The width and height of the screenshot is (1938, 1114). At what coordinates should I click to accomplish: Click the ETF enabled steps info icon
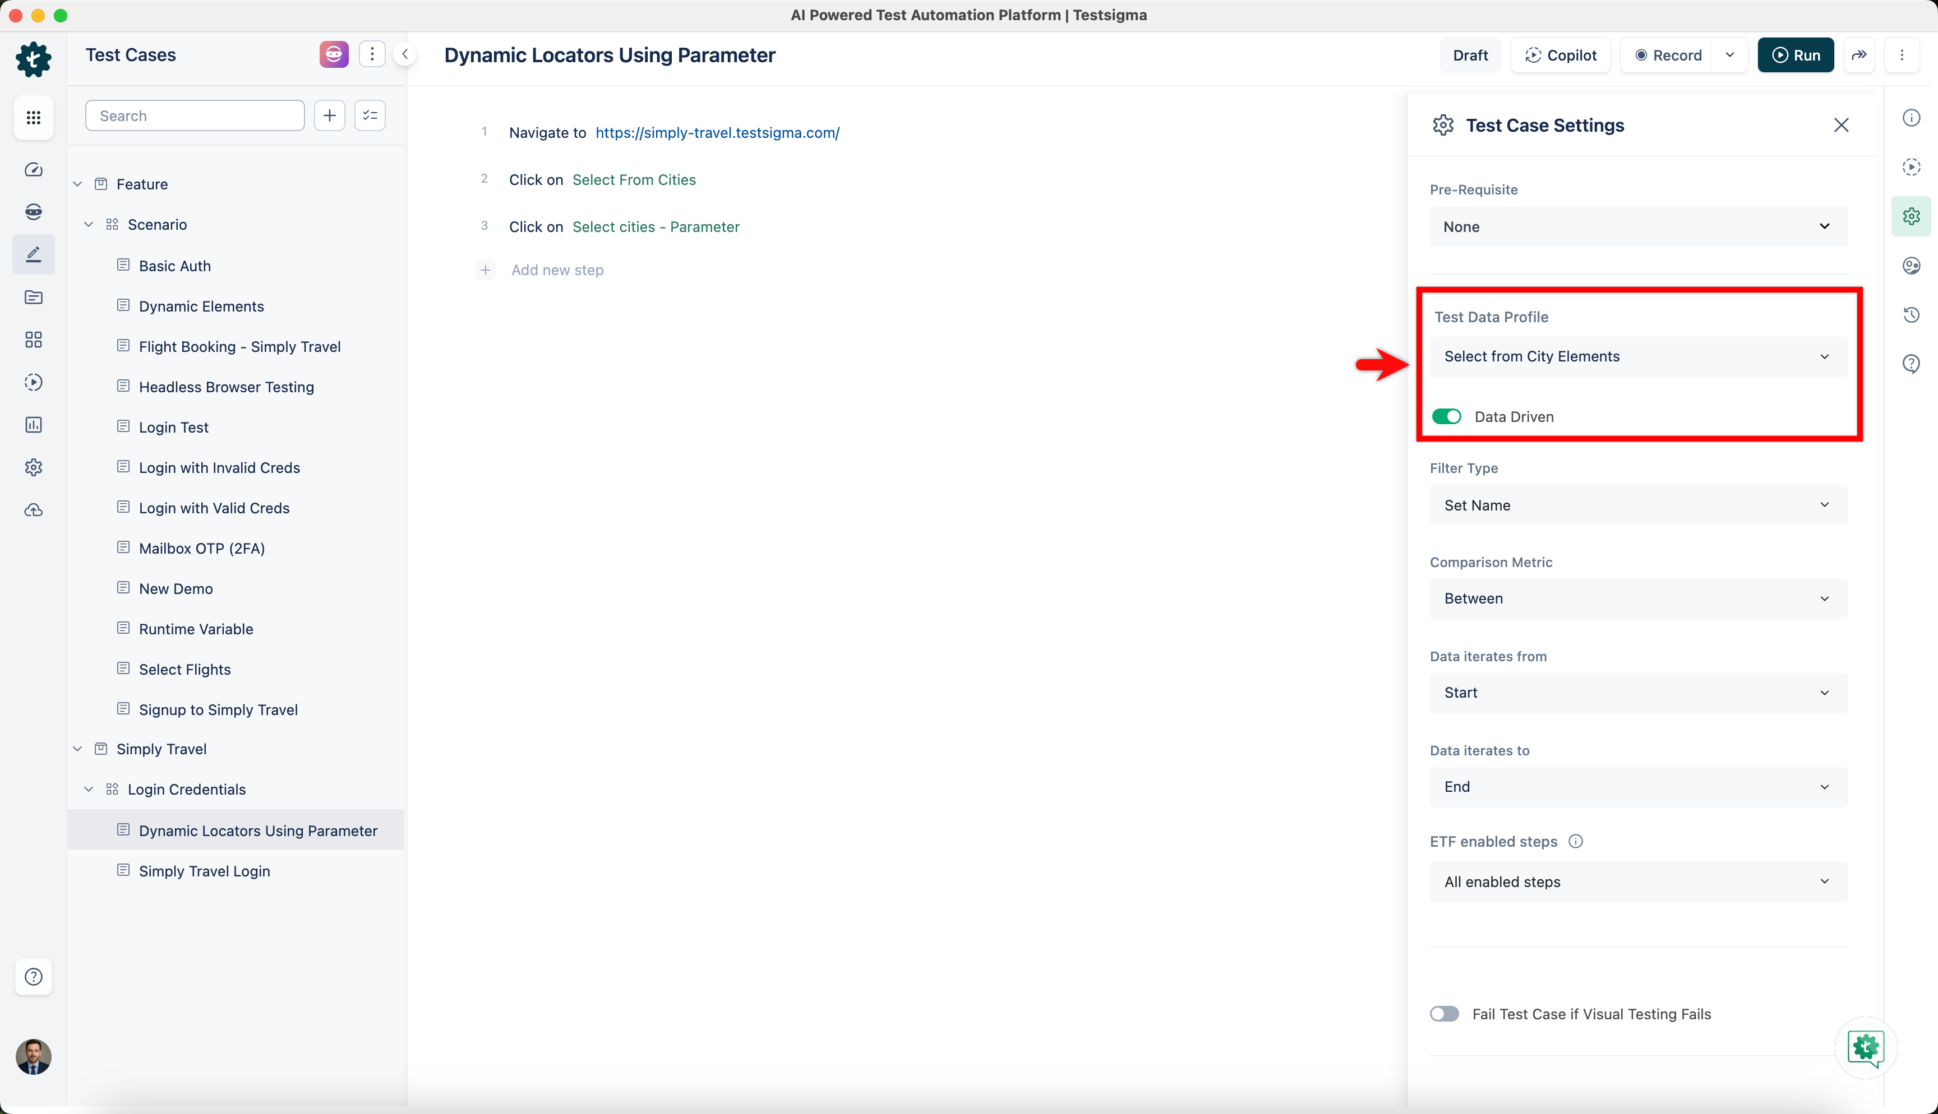[x=1576, y=842]
